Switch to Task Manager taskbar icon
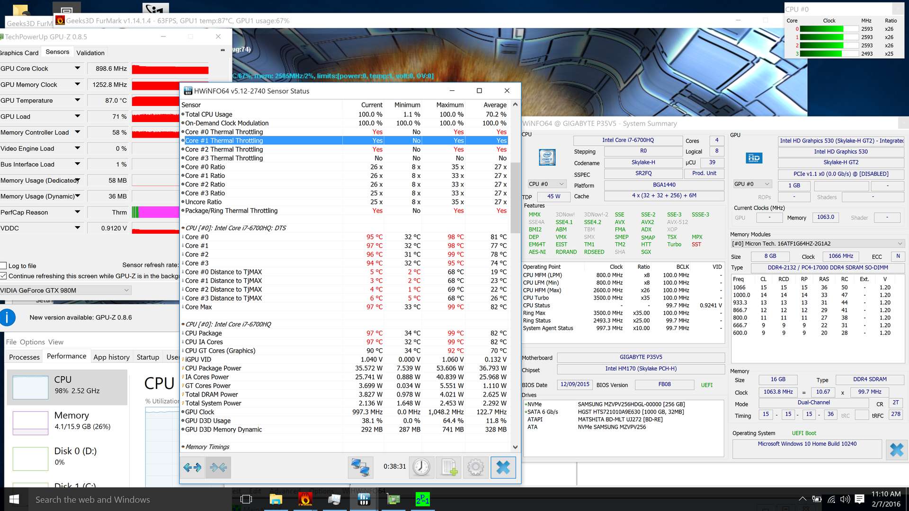 334,500
